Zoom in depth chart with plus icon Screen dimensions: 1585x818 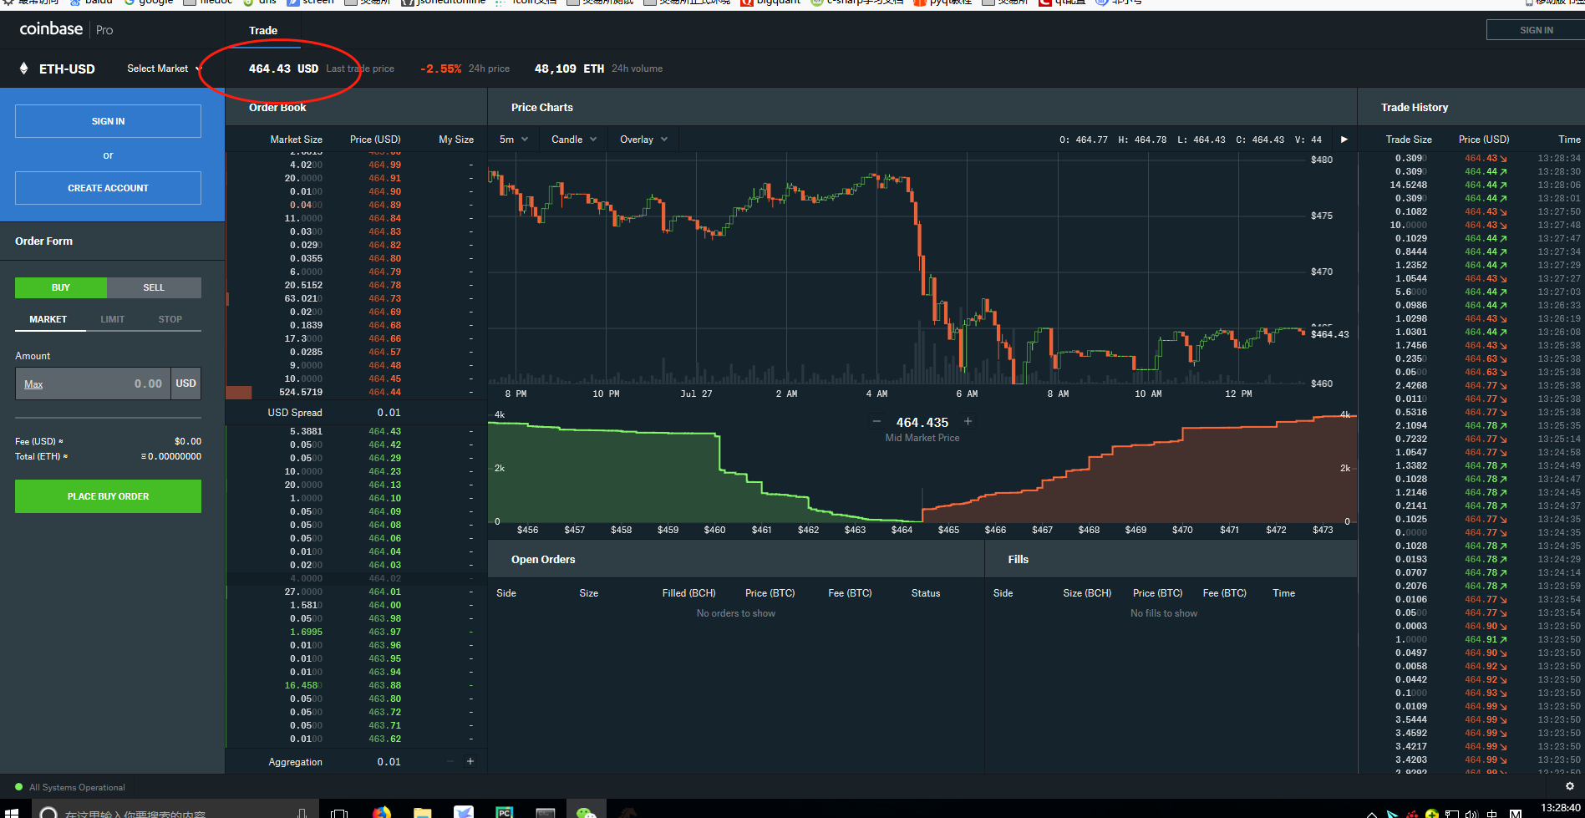(x=968, y=422)
